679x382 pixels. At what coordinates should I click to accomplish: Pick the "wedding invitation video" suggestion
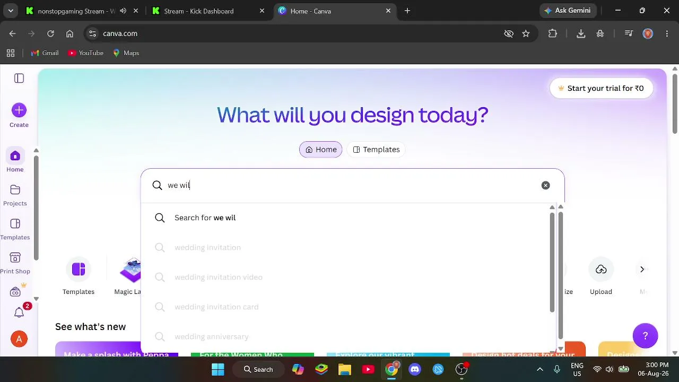click(347, 277)
